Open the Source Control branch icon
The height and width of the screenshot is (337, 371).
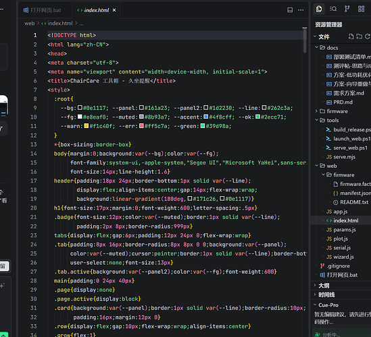point(347,9)
